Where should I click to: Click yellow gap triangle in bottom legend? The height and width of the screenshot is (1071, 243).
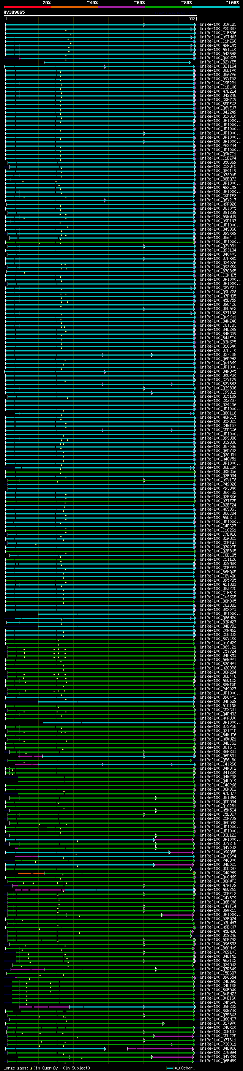31,1068
